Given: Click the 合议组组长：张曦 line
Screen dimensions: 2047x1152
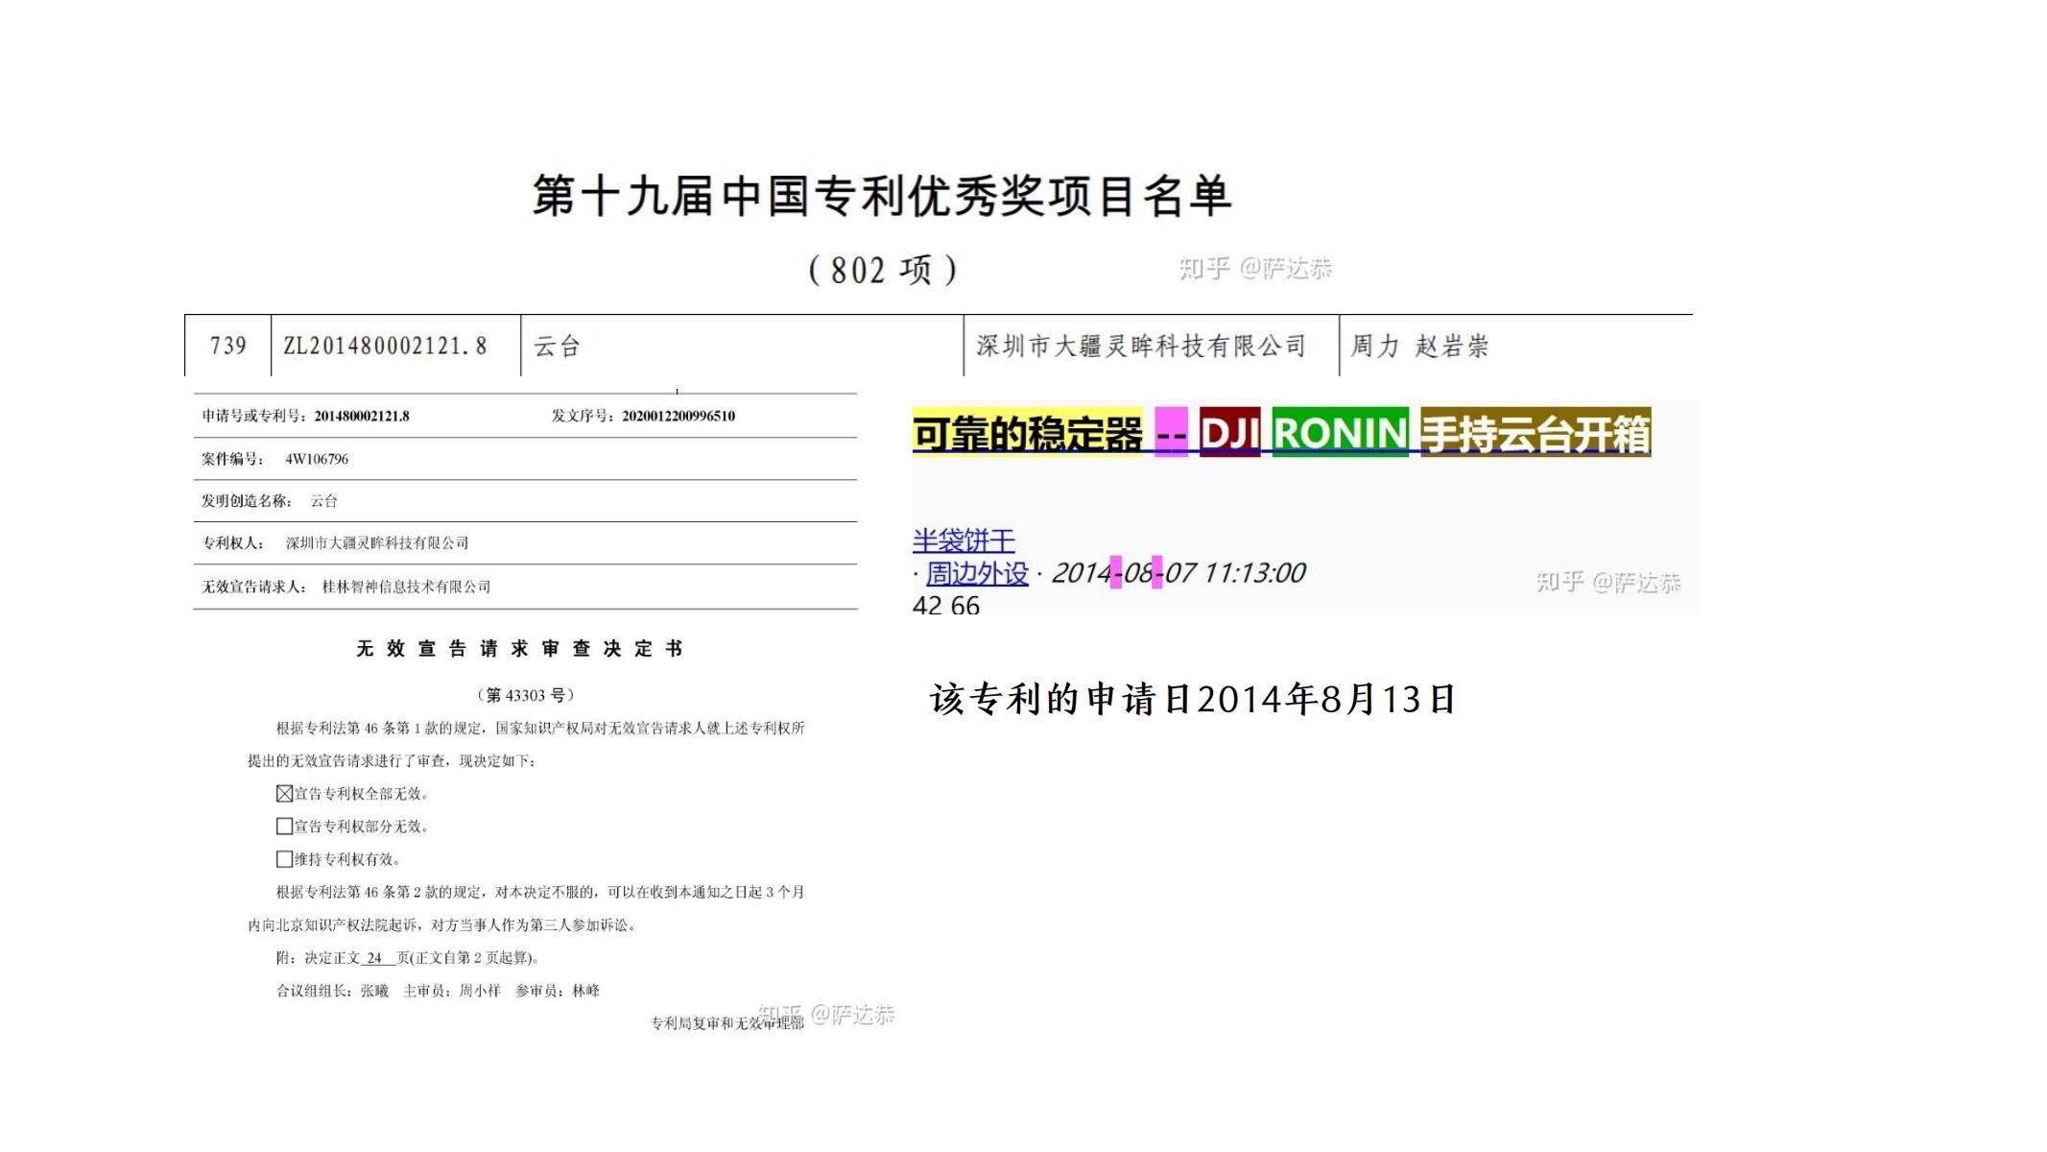Looking at the screenshot, I should pos(438,991).
